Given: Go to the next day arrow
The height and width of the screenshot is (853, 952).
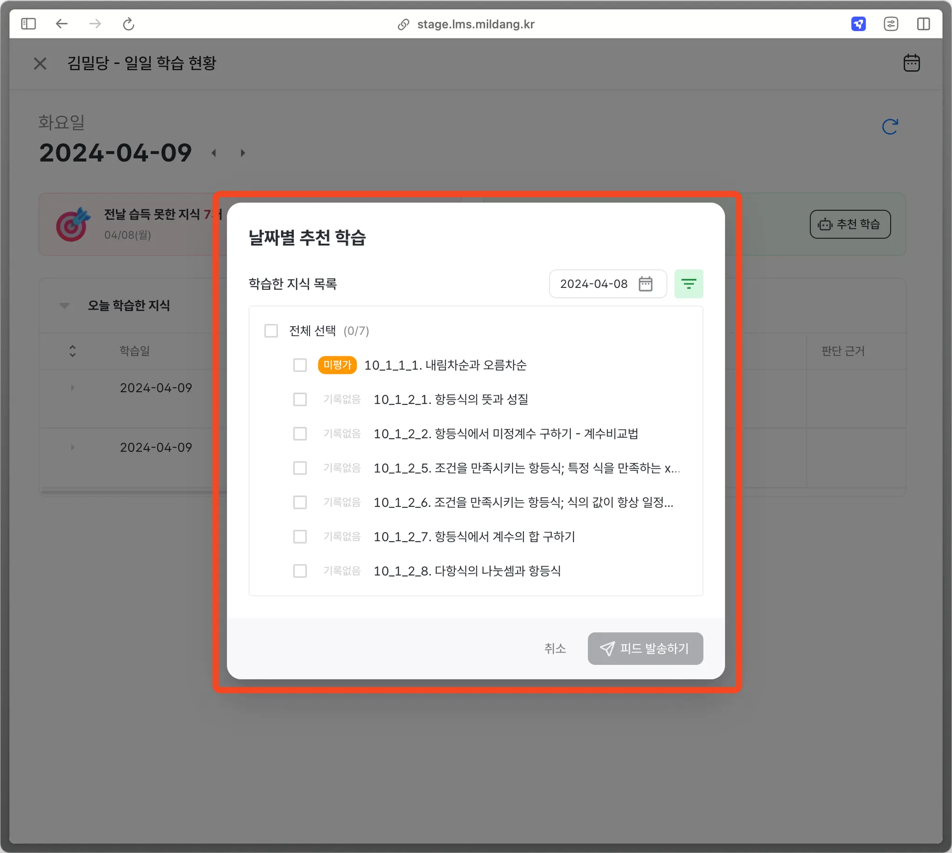Looking at the screenshot, I should pyautogui.click(x=243, y=153).
